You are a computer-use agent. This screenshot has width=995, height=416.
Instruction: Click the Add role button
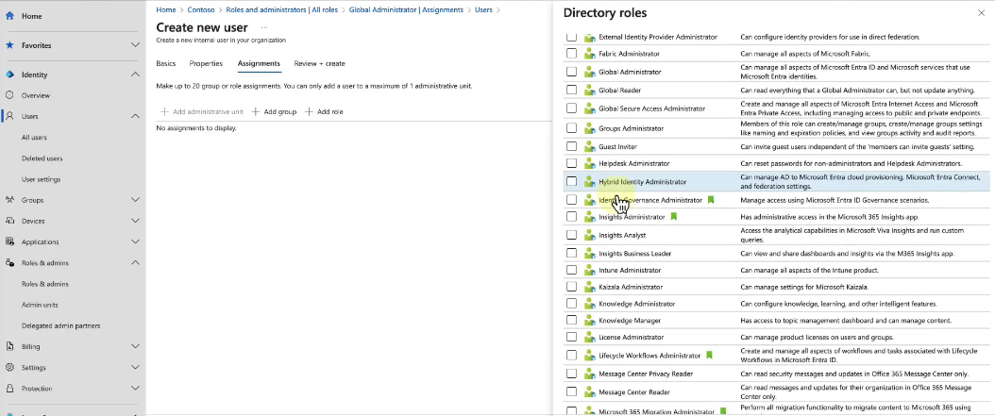(324, 111)
